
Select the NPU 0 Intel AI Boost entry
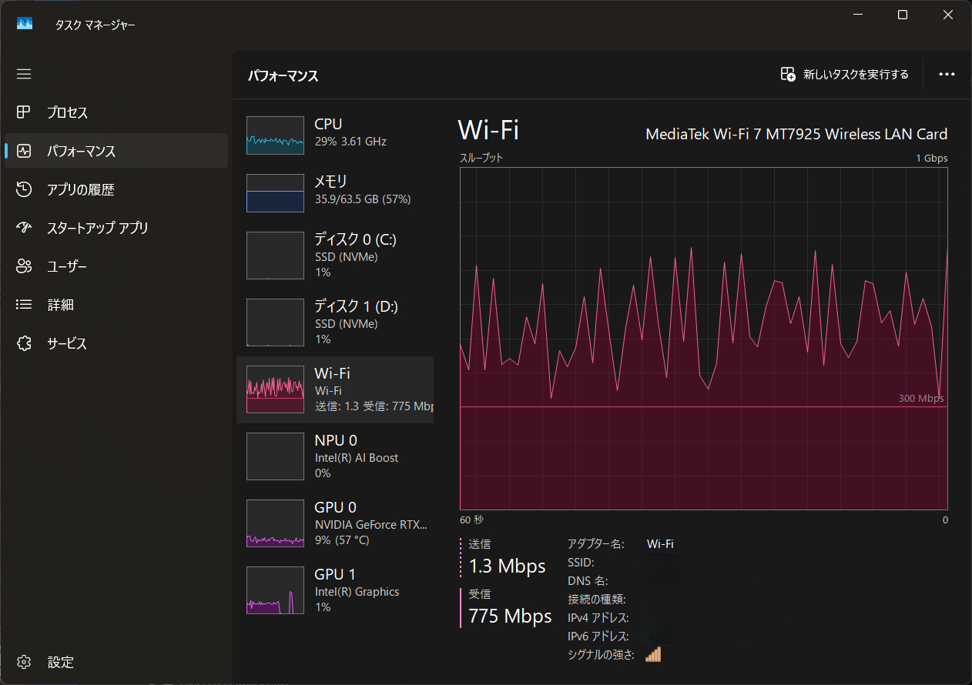pyautogui.click(x=335, y=456)
